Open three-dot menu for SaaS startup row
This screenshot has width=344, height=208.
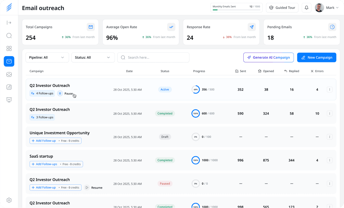coord(329,160)
